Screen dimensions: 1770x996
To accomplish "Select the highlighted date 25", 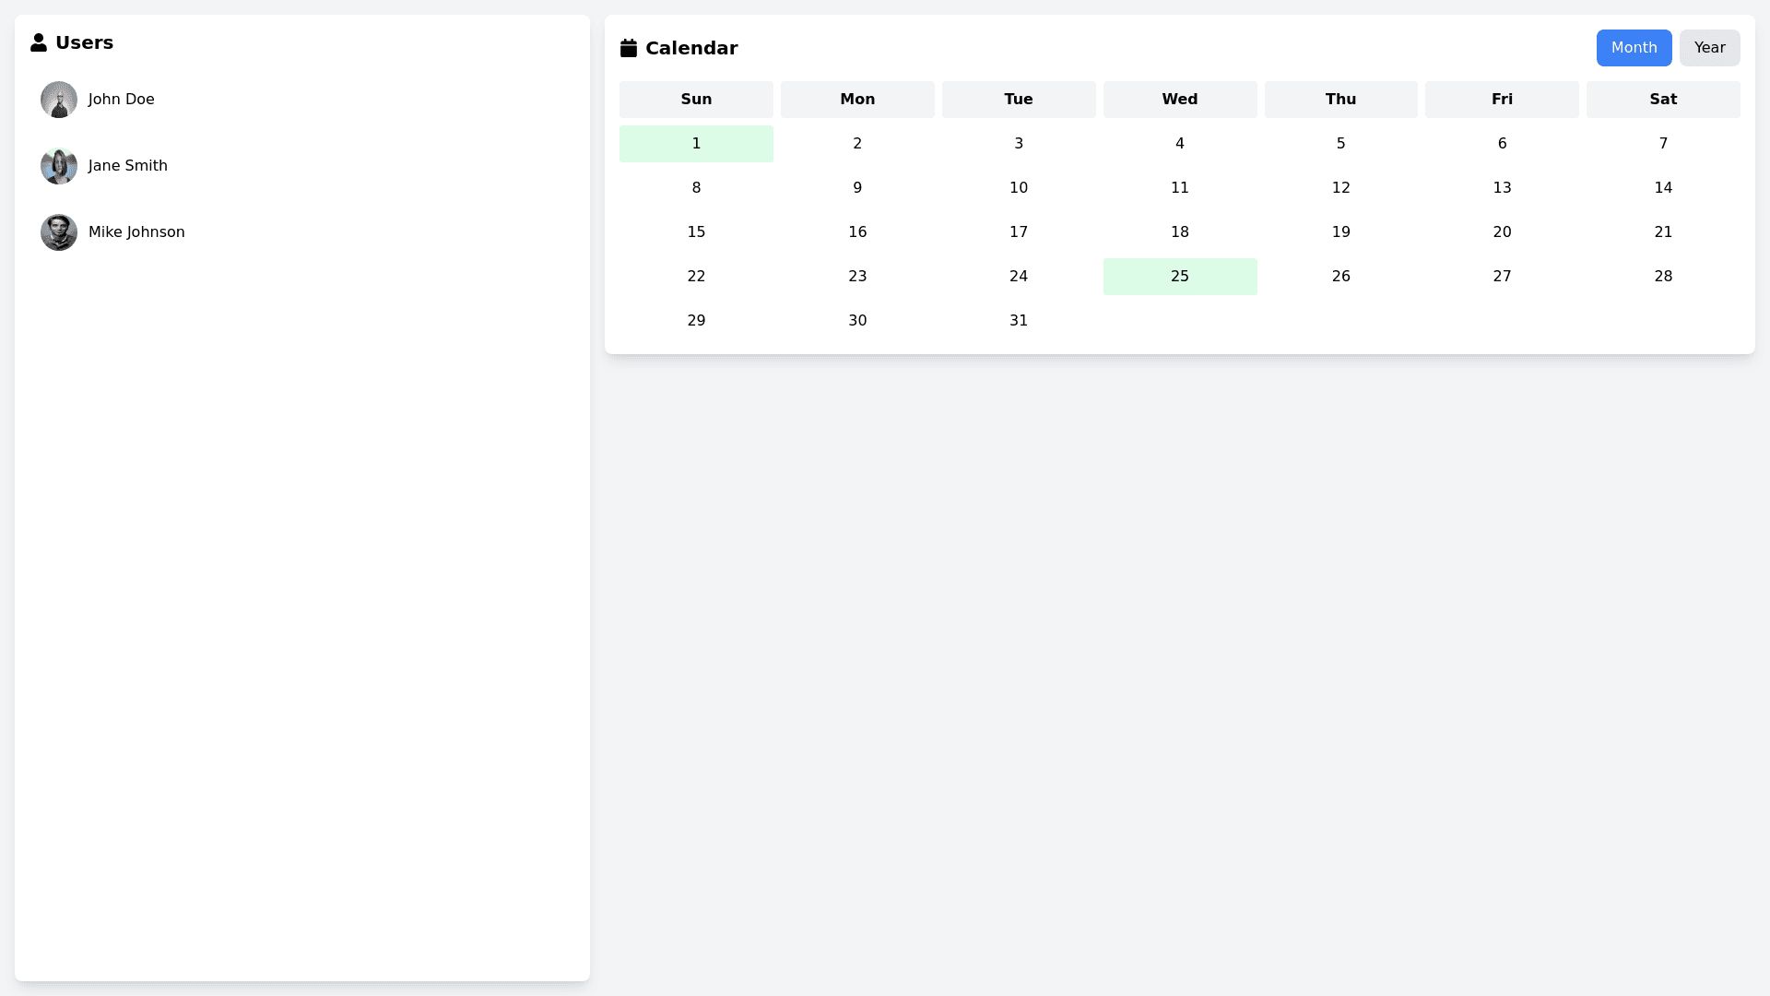I will pyautogui.click(x=1180, y=276).
